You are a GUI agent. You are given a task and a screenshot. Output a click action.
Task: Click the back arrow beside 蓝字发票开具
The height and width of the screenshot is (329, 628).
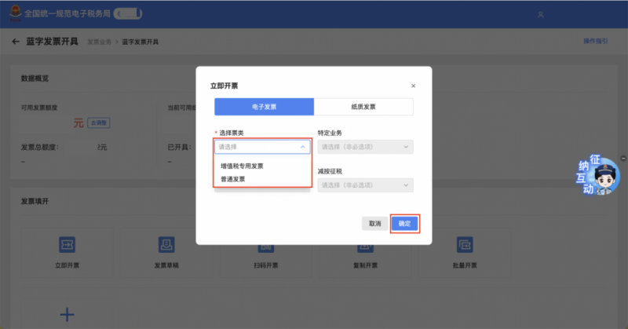pyautogui.click(x=16, y=42)
